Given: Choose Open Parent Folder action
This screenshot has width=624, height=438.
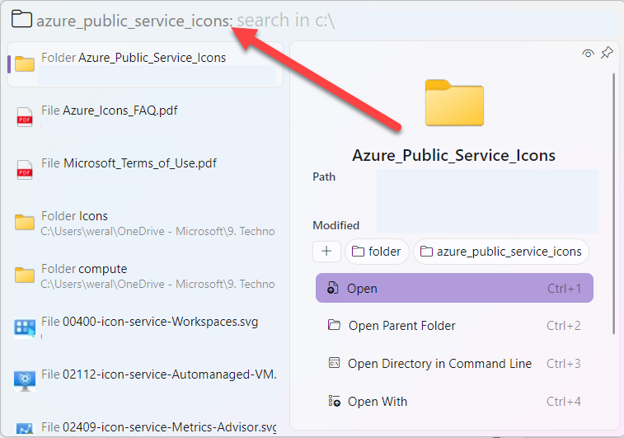Looking at the screenshot, I should [454, 325].
